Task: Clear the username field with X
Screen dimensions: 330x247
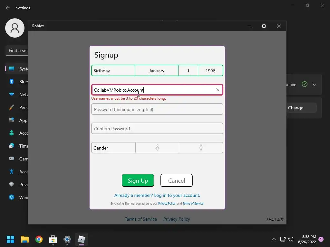Action: (218, 90)
